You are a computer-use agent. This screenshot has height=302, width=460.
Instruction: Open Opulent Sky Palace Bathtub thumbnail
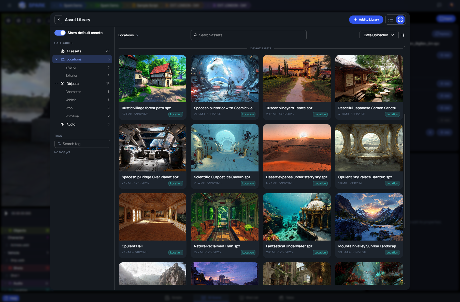[x=369, y=148]
